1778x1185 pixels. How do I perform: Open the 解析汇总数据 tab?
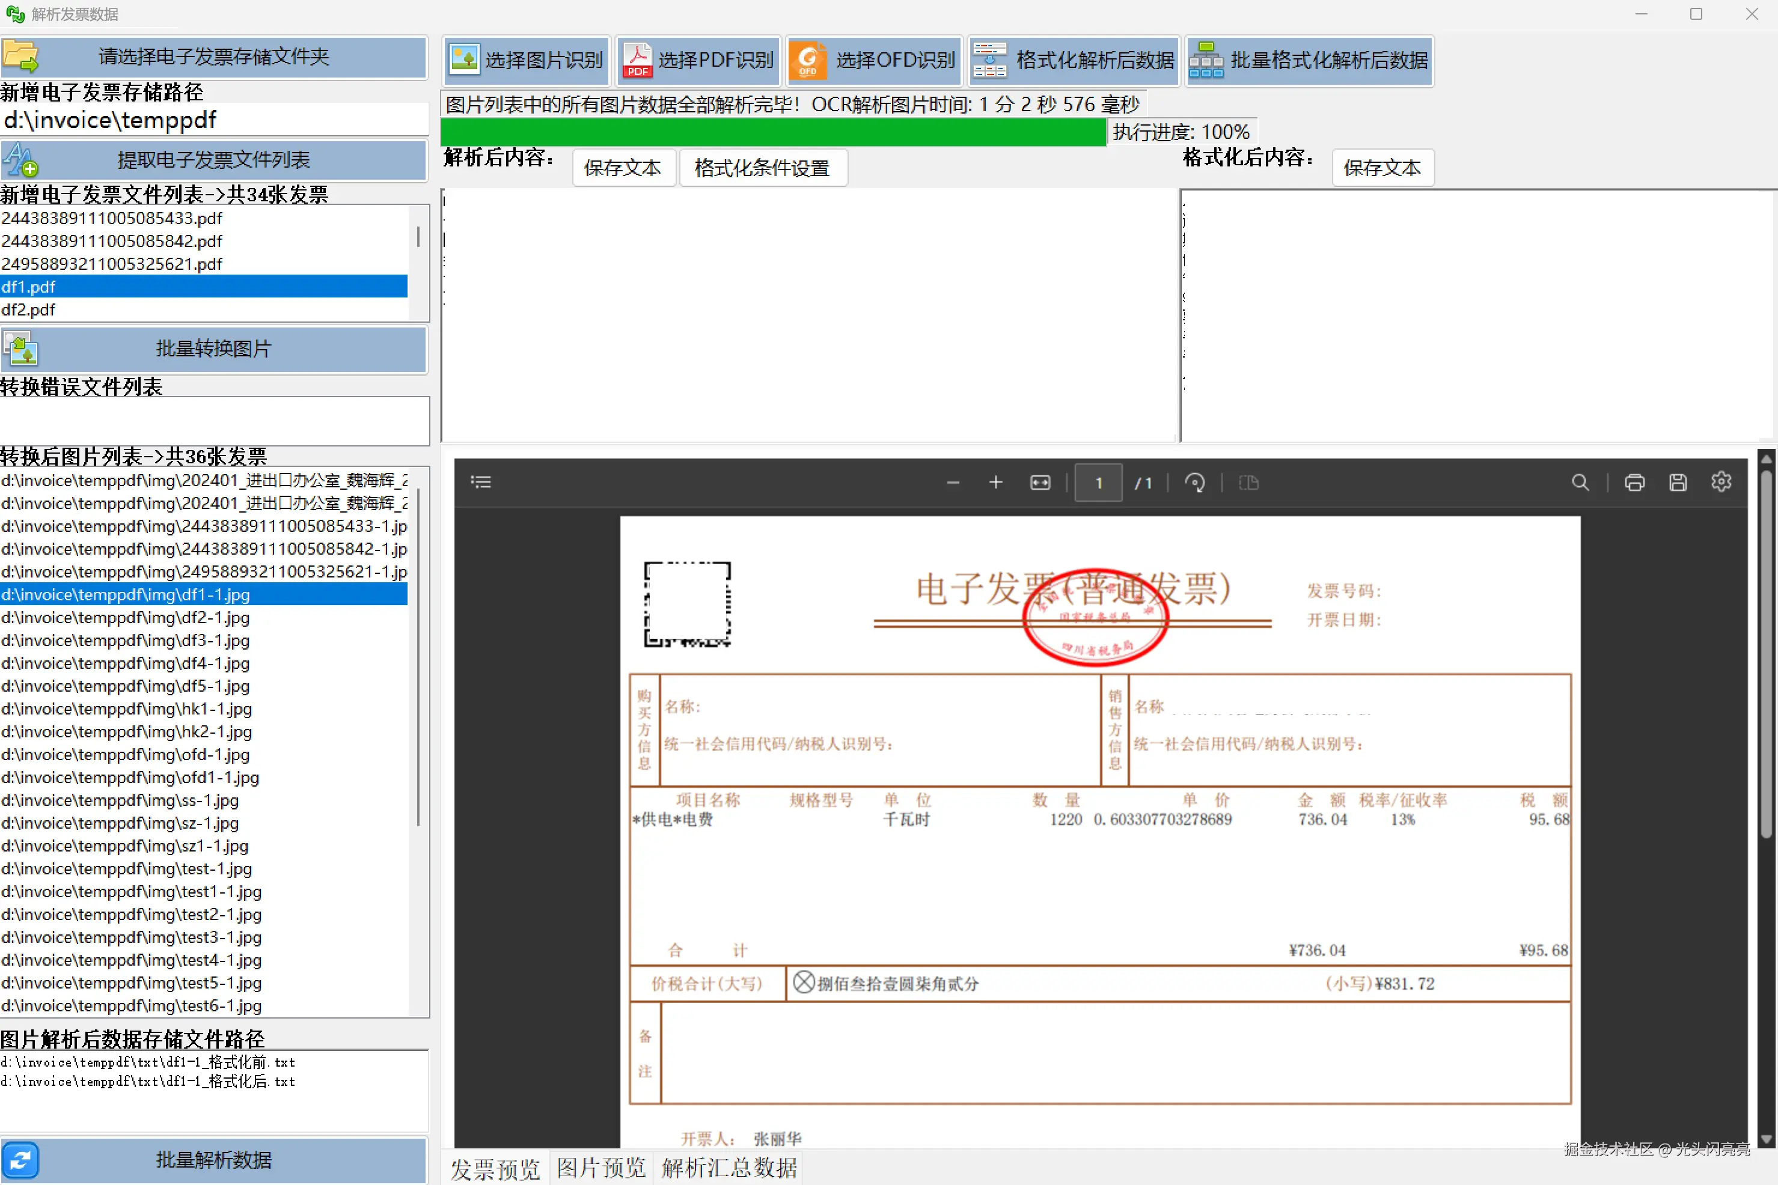click(729, 1168)
